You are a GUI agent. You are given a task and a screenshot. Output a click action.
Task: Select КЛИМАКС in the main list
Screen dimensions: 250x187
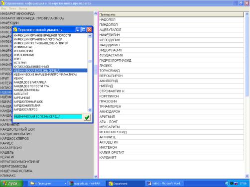(x=47, y=176)
